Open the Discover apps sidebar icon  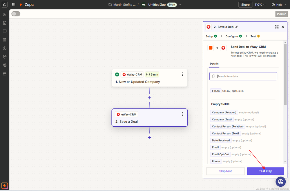tap(5, 14)
